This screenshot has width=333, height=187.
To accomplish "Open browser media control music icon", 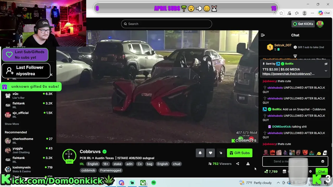I will click(x=289, y=13).
